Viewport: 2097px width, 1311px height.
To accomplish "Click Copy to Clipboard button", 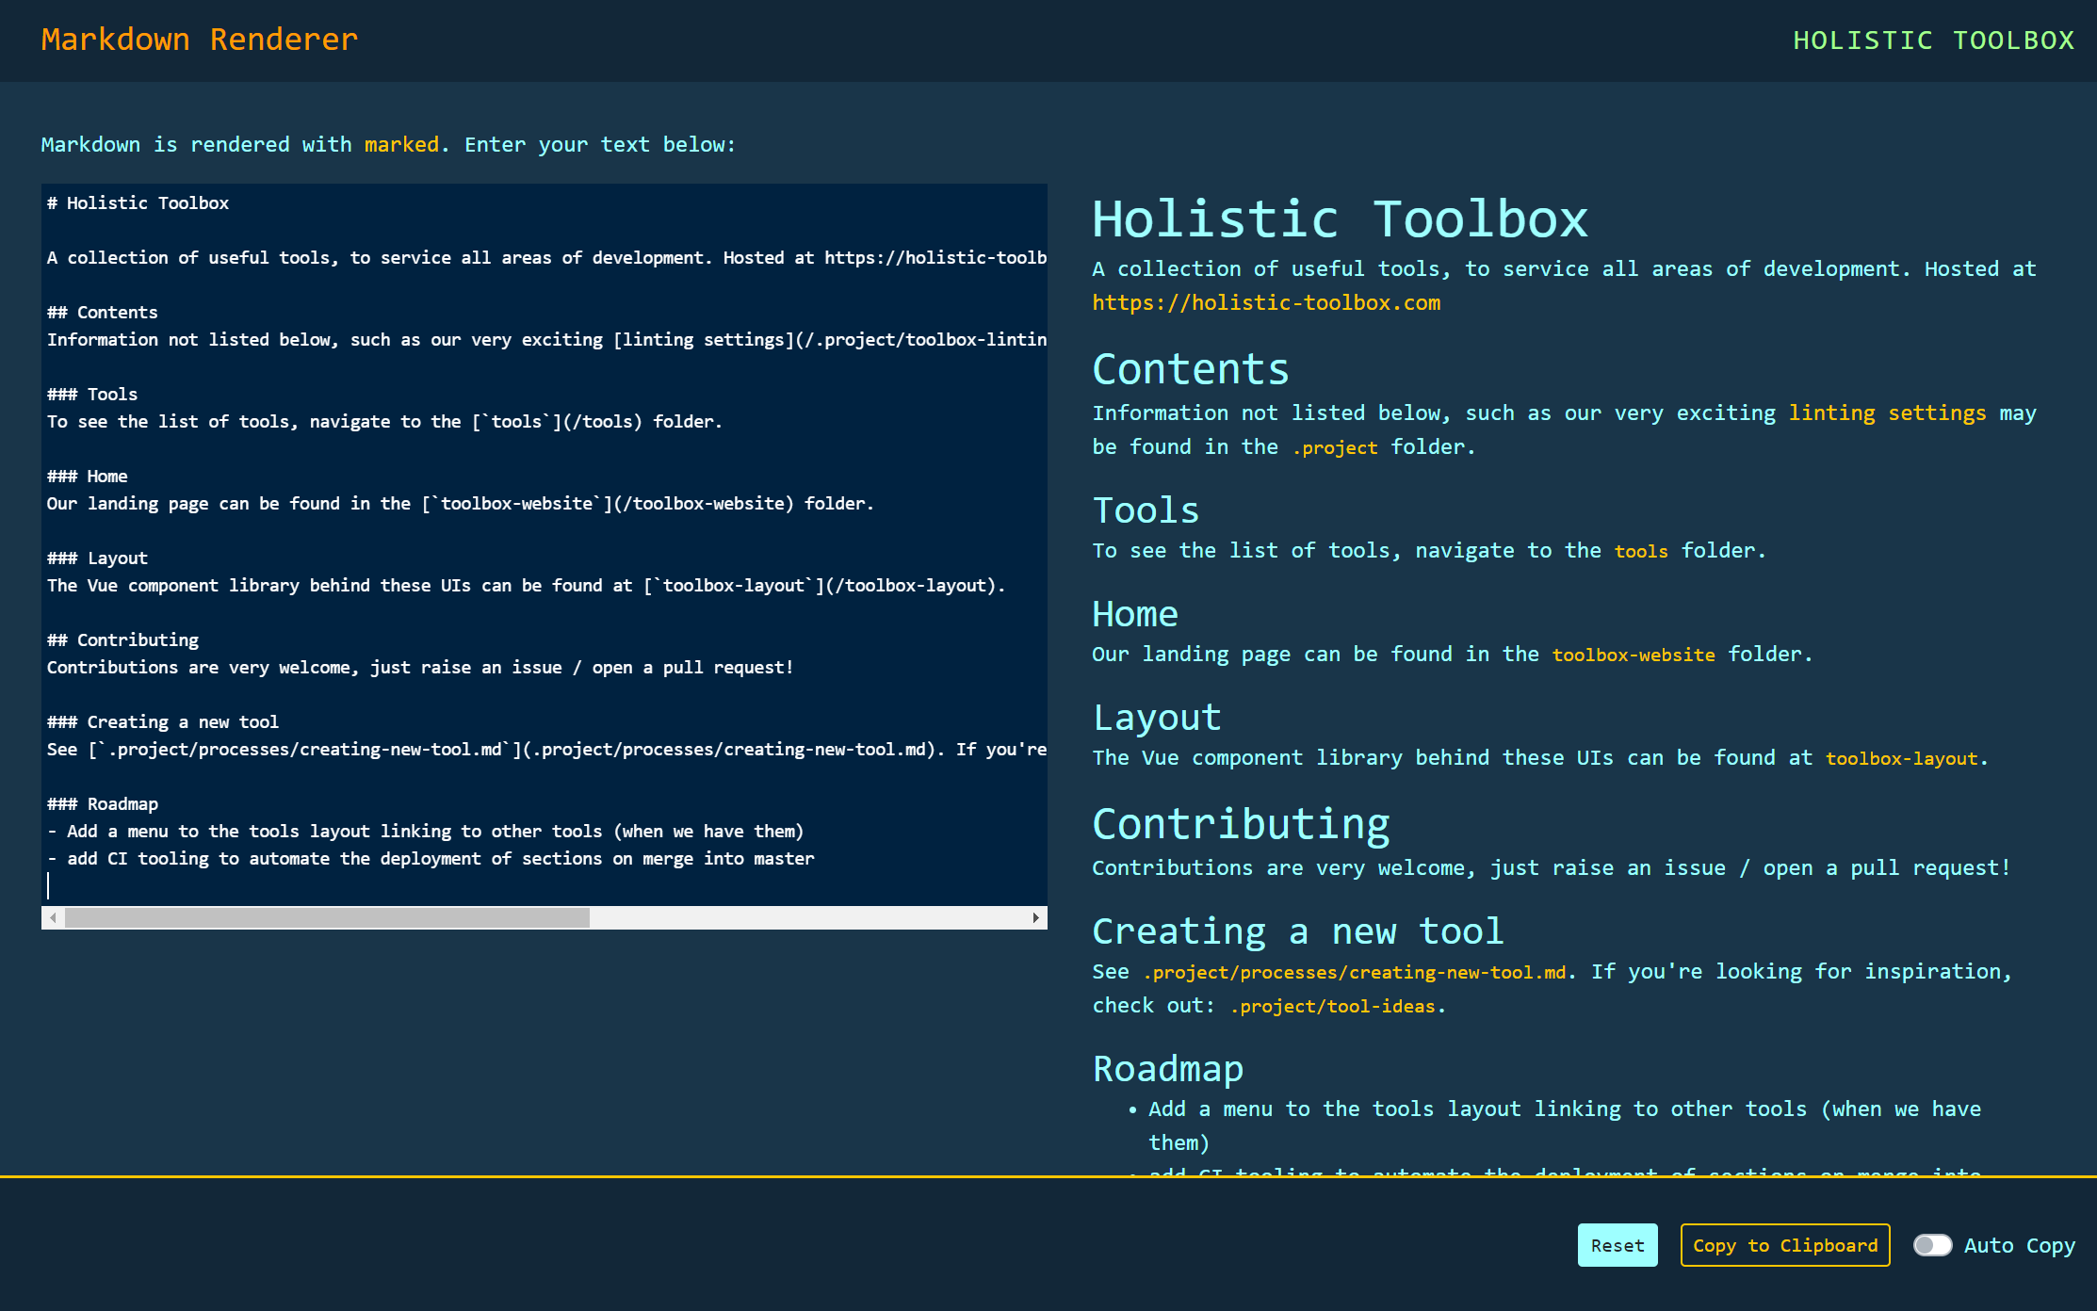I will pyautogui.click(x=1785, y=1245).
